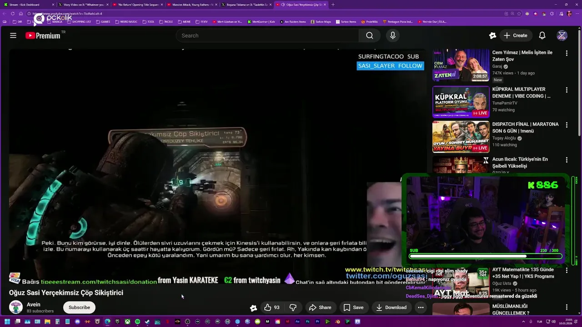Open Spotify from the taskbar

pyautogui.click(x=137, y=322)
